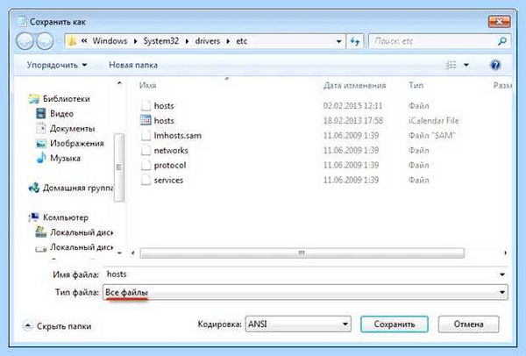Click the Библиотеки libraries icon
Image resolution: width=526 pixels, height=356 pixels.
(x=34, y=99)
